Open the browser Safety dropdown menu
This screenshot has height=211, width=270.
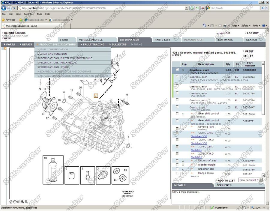(246, 26)
